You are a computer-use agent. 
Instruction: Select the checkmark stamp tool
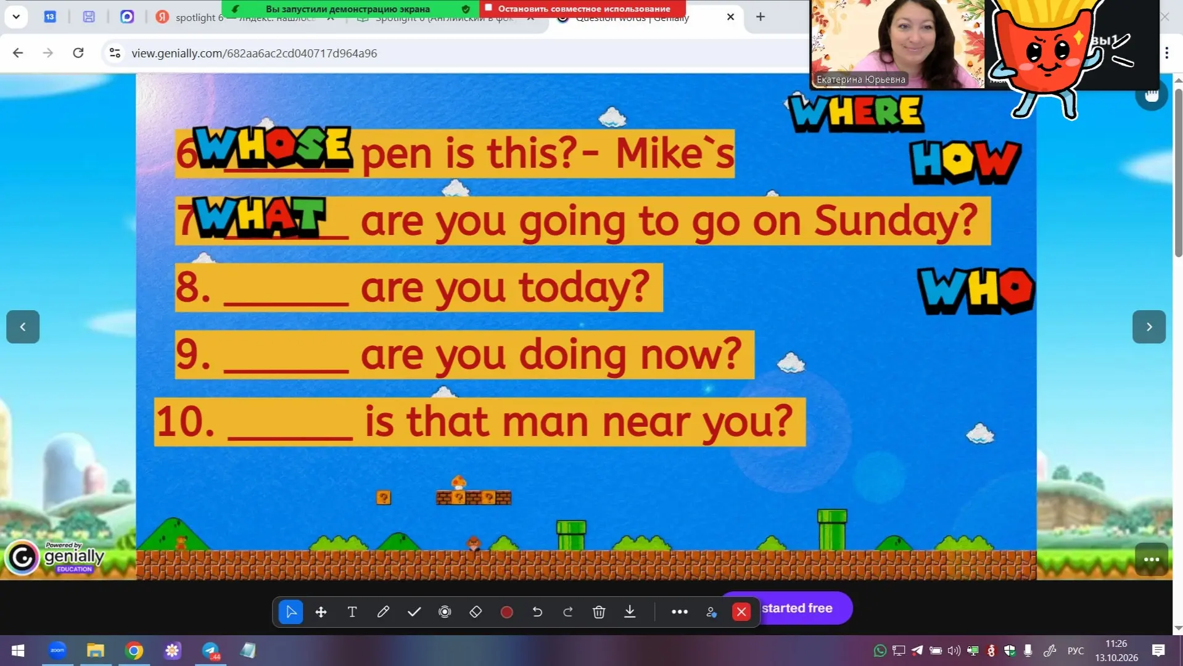[414, 612]
